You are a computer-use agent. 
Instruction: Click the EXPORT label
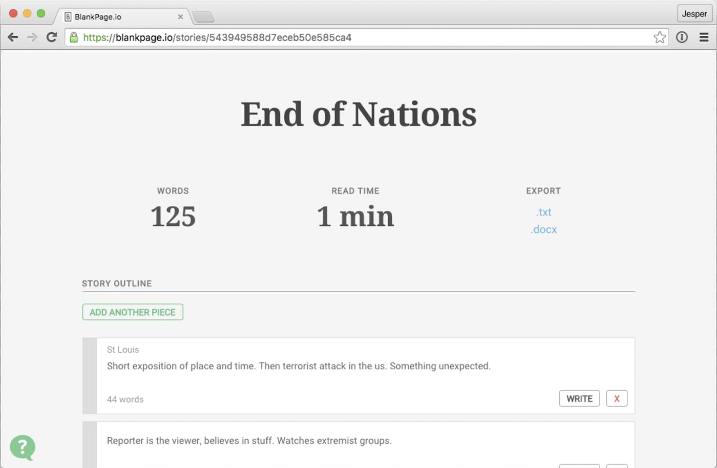click(x=543, y=191)
